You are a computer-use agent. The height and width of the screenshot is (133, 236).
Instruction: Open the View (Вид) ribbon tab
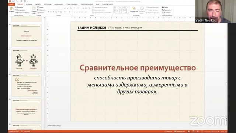[98, 4]
